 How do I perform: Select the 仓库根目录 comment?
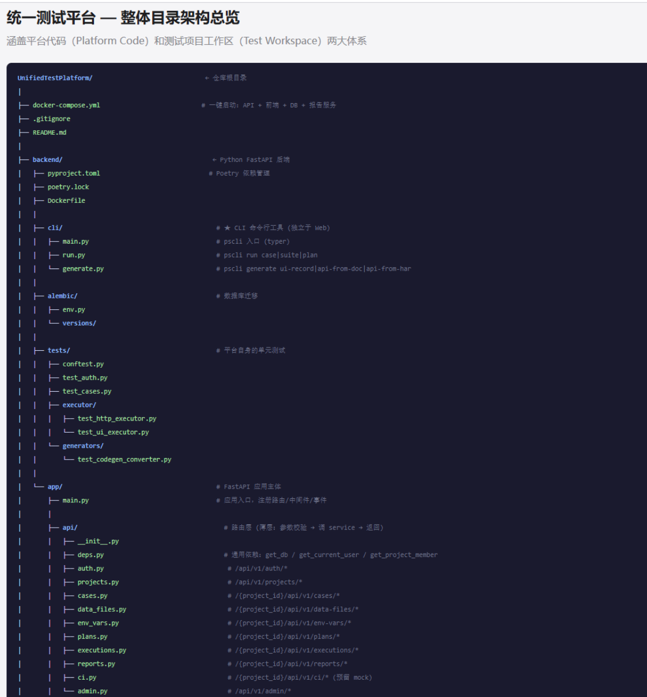point(226,78)
